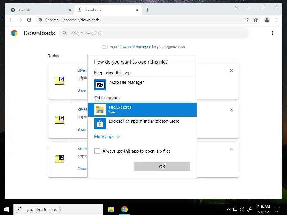Remove the d5hxls download from list
The height and width of the screenshot is (215, 287).
(231, 71)
